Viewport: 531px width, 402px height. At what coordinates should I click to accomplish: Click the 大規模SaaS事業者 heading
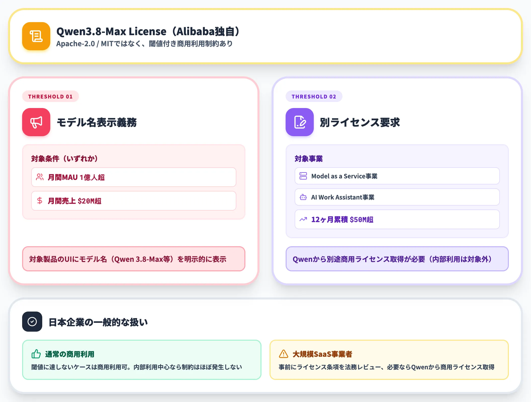click(322, 354)
